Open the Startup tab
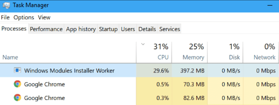Viewport: 279px width, 105px height. point(108,29)
